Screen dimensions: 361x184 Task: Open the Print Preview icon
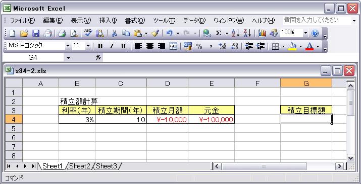click(x=74, y=34)
